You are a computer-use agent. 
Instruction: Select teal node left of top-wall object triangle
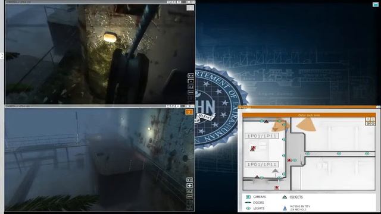(x=261, y=121)
